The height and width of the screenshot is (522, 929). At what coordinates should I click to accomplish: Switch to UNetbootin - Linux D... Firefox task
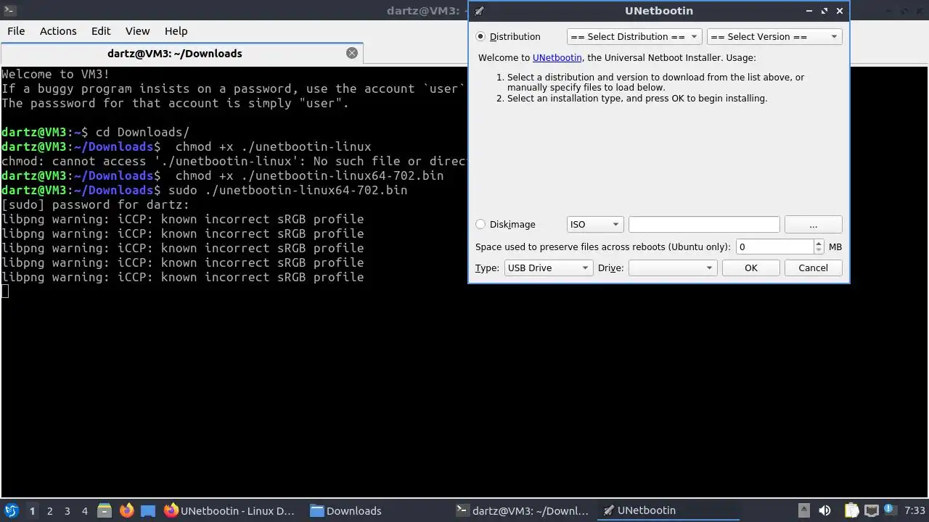click(x=229, y=510)
